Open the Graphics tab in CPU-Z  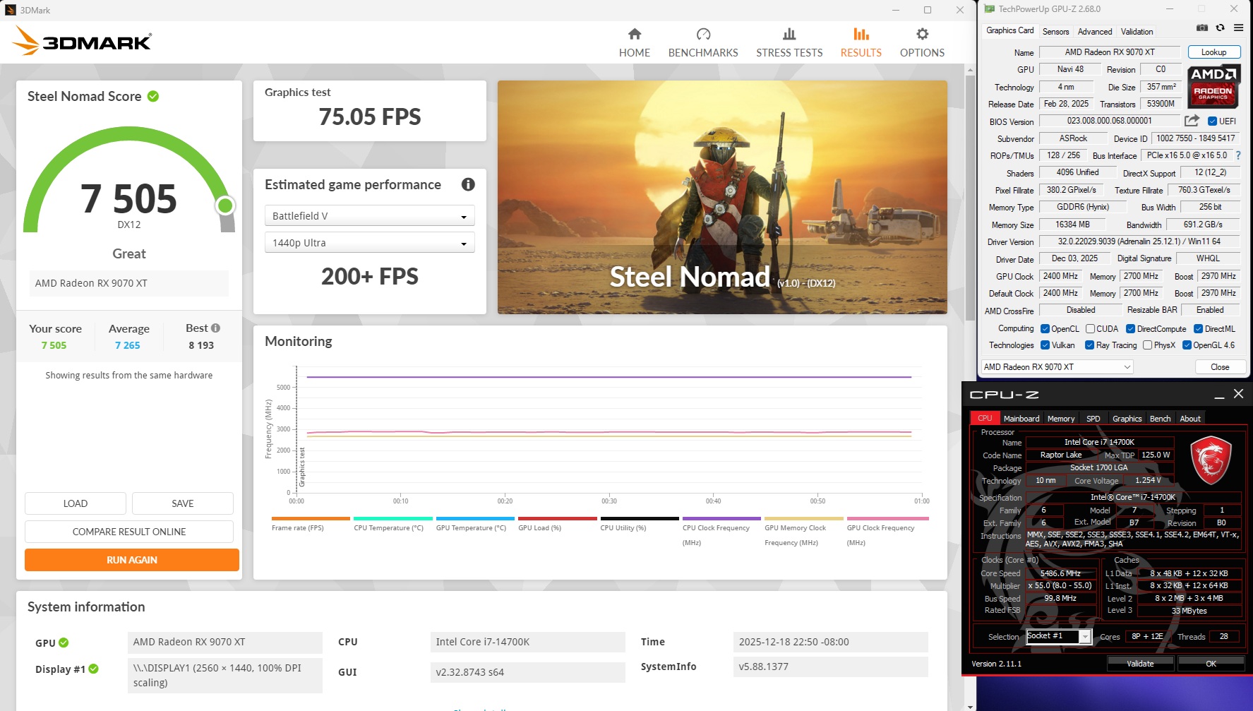[1127, 419]
